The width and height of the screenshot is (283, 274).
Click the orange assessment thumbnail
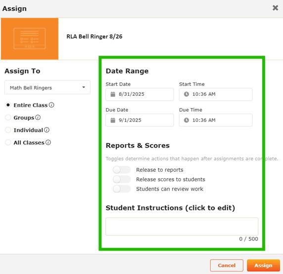click(30, 39)
